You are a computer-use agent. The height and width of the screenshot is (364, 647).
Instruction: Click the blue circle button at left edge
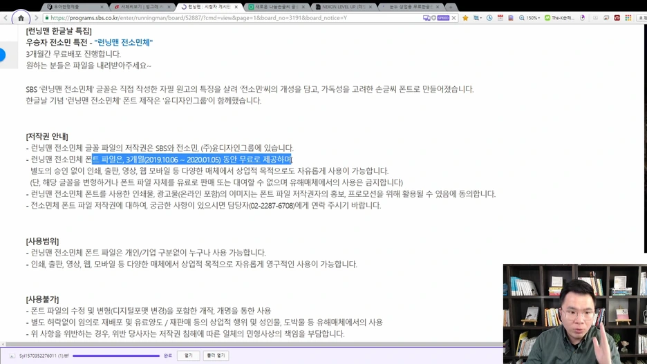2,55
